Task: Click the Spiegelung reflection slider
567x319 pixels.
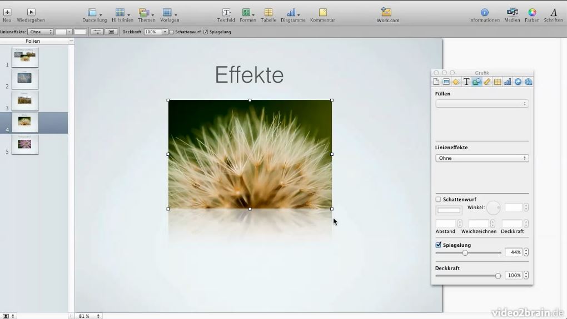Action: 468,253
